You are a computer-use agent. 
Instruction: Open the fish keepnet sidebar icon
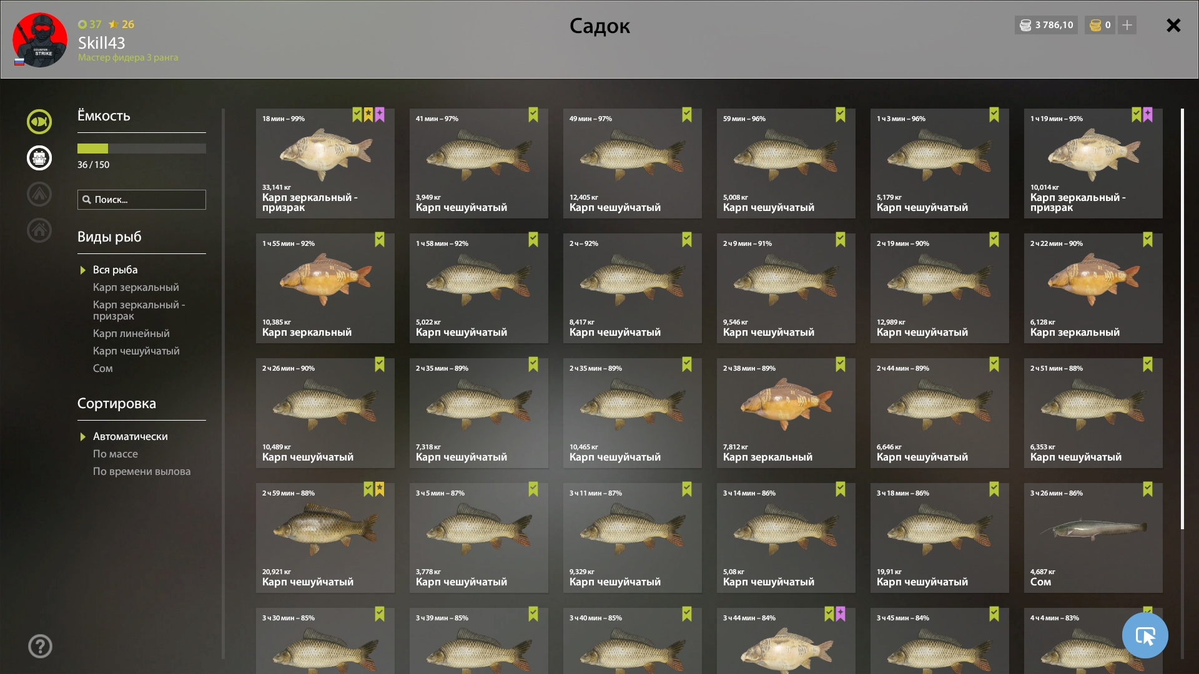coord(39,122)
